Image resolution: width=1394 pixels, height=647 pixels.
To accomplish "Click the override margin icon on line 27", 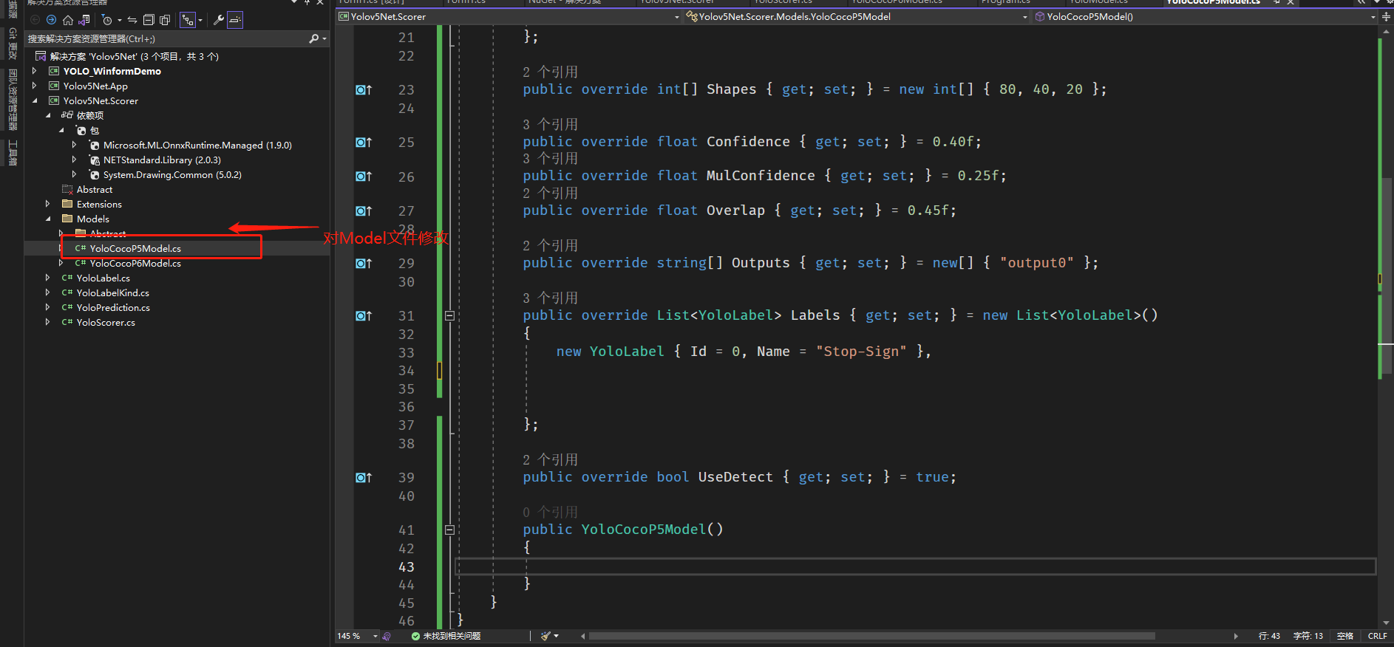I will (364, 210).
